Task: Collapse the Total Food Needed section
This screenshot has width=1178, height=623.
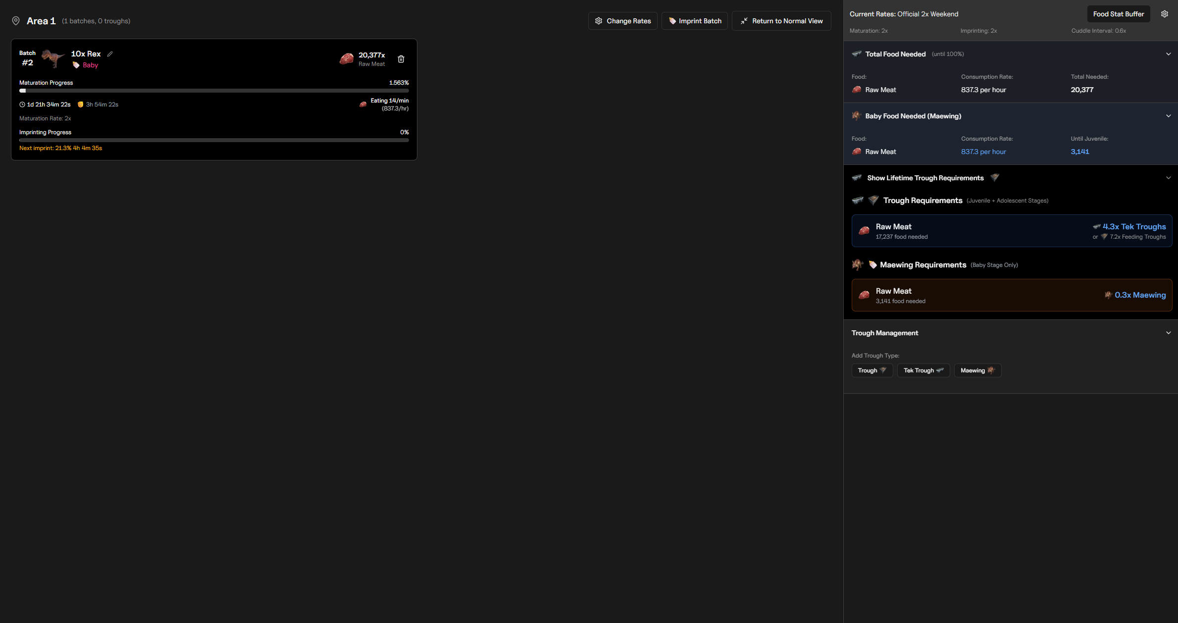Action: [1169, 54]
